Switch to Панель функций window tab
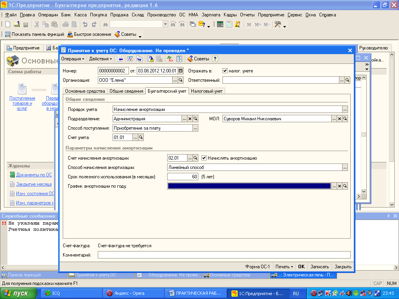This screenshot has height=299, width=399. click(34, 275)
